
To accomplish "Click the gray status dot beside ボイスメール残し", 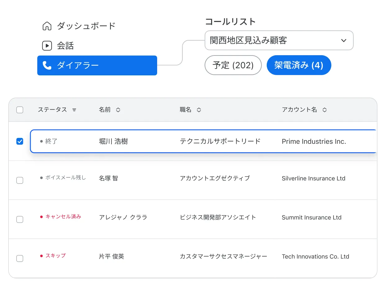I will pos(41,178).
